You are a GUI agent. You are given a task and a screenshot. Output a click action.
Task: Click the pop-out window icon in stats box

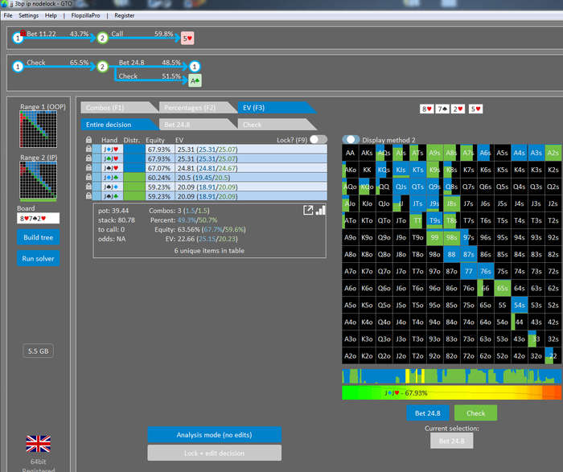point(308,210)
